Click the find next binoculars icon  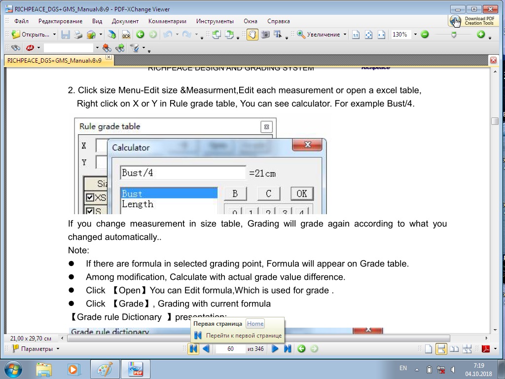click(x=120, y=48)
